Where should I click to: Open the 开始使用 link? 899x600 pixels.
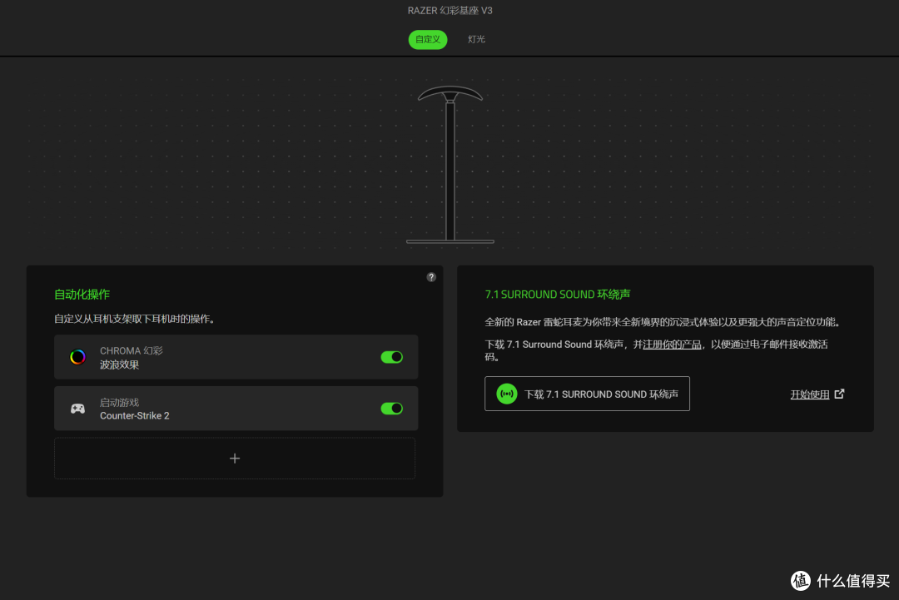pos(810,394)
